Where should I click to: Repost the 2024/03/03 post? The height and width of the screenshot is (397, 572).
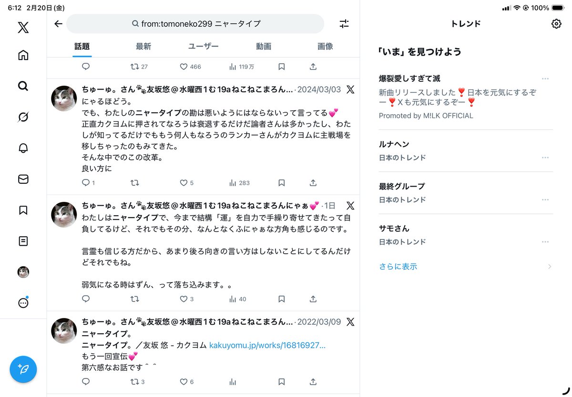click(135, 183)
